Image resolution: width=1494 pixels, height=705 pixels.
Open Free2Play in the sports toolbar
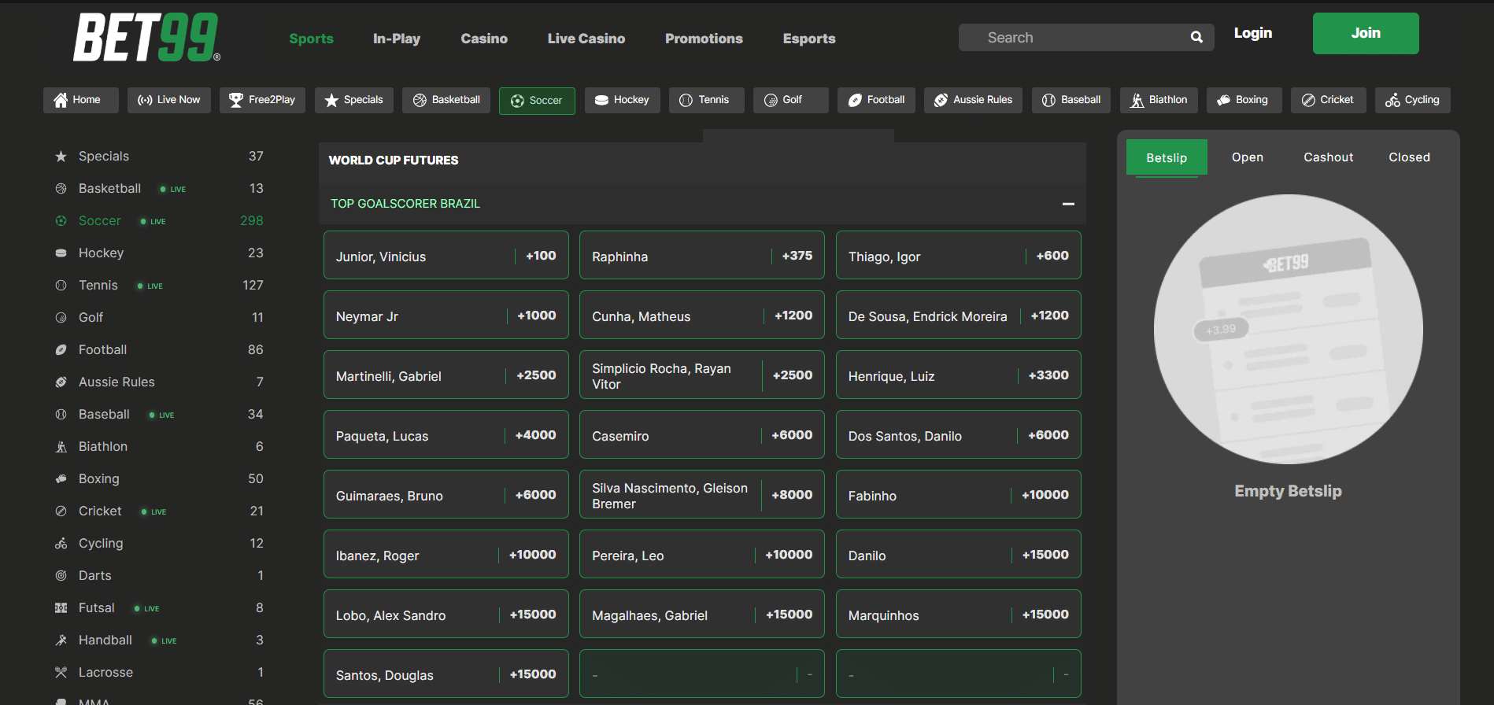262,100
